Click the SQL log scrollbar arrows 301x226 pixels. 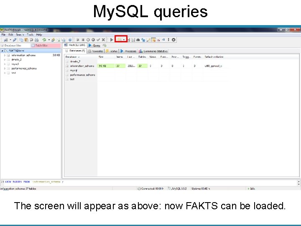[x=298, y=183]
